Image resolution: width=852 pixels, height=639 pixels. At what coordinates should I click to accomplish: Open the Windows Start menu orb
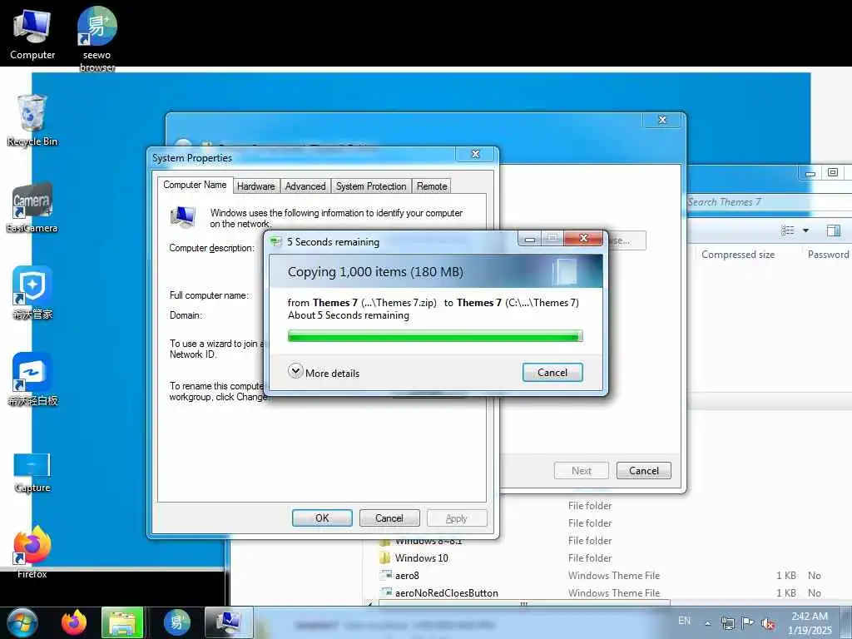[22, 622]
